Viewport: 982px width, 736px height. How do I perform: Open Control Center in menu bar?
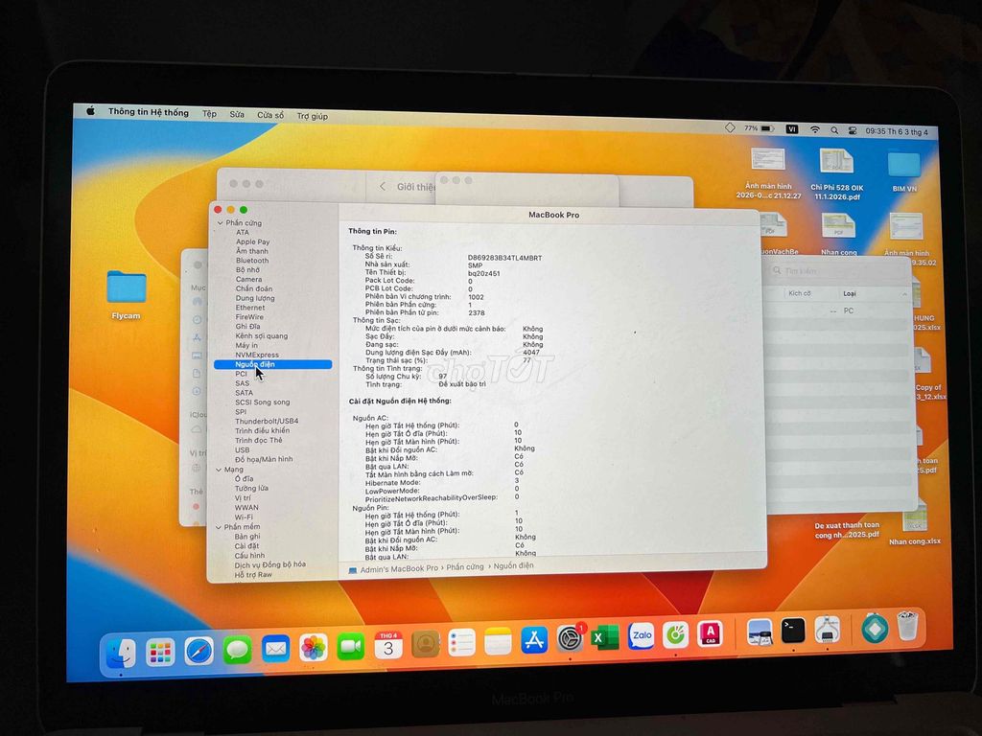[x=853, y=128]
